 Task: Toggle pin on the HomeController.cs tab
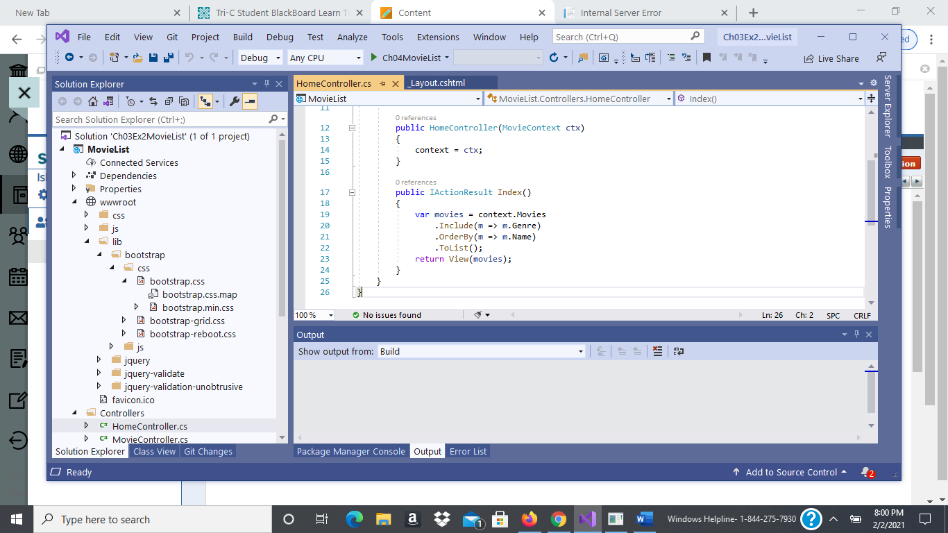382,83
